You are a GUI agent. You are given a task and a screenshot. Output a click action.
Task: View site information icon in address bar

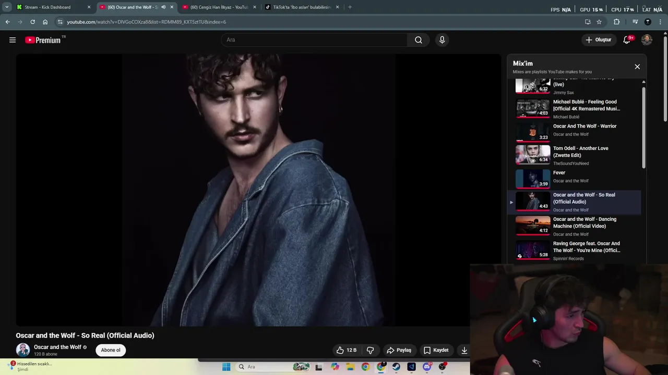click(60, 22)
